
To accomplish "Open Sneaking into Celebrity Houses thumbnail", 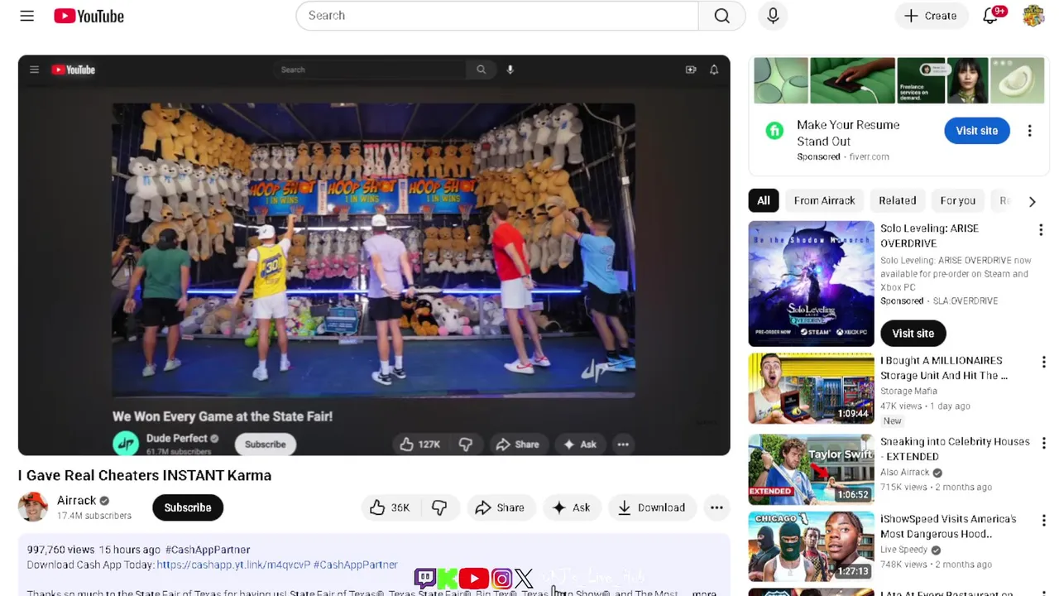I will (x=811, y=469).
